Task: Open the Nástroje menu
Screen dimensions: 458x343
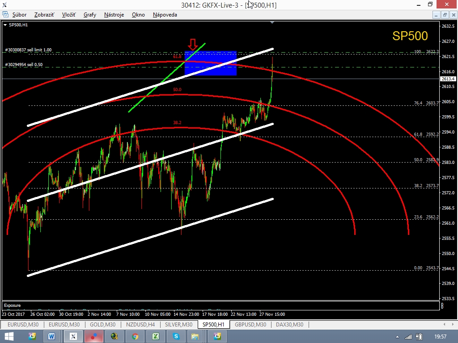Action: 114,15
